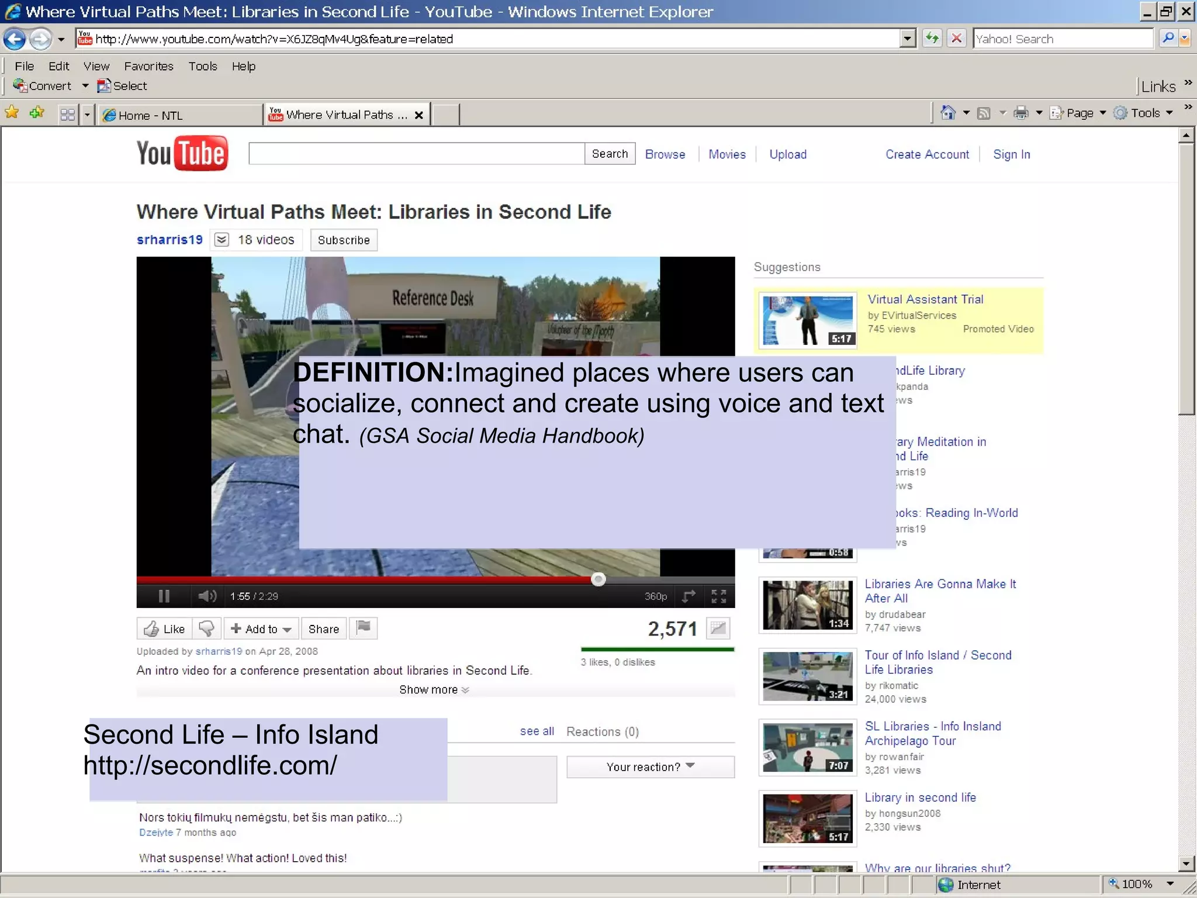
Task: Open the View menu
Action: coord(96,66)
